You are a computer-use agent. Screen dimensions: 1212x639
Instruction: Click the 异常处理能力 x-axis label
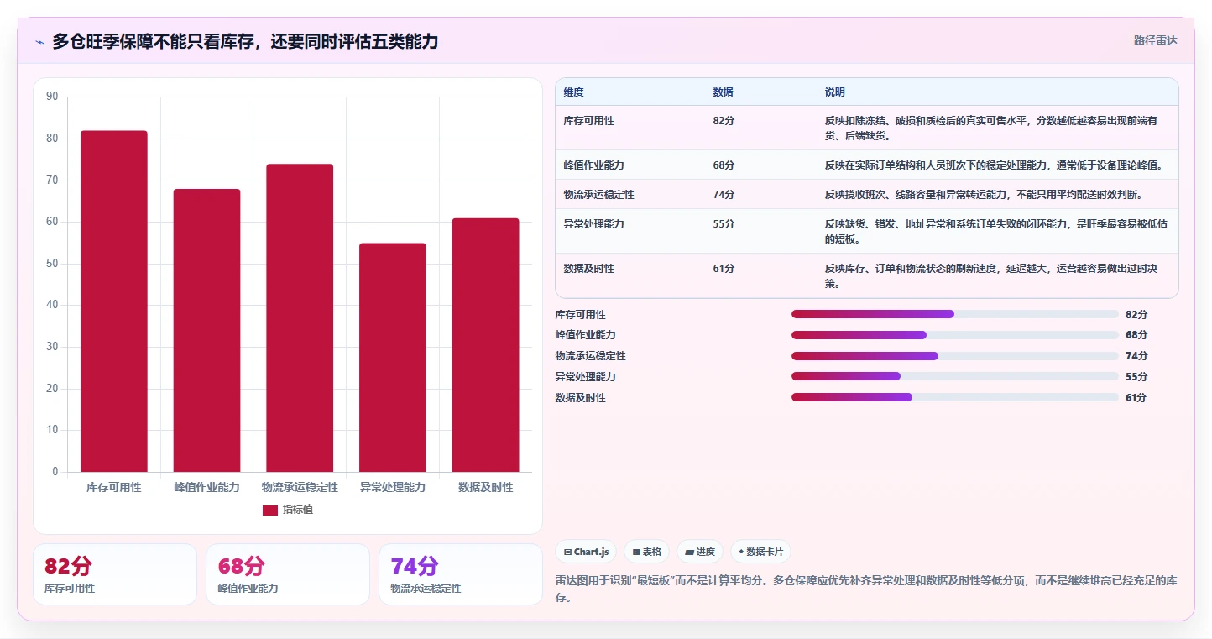(393, 487)
